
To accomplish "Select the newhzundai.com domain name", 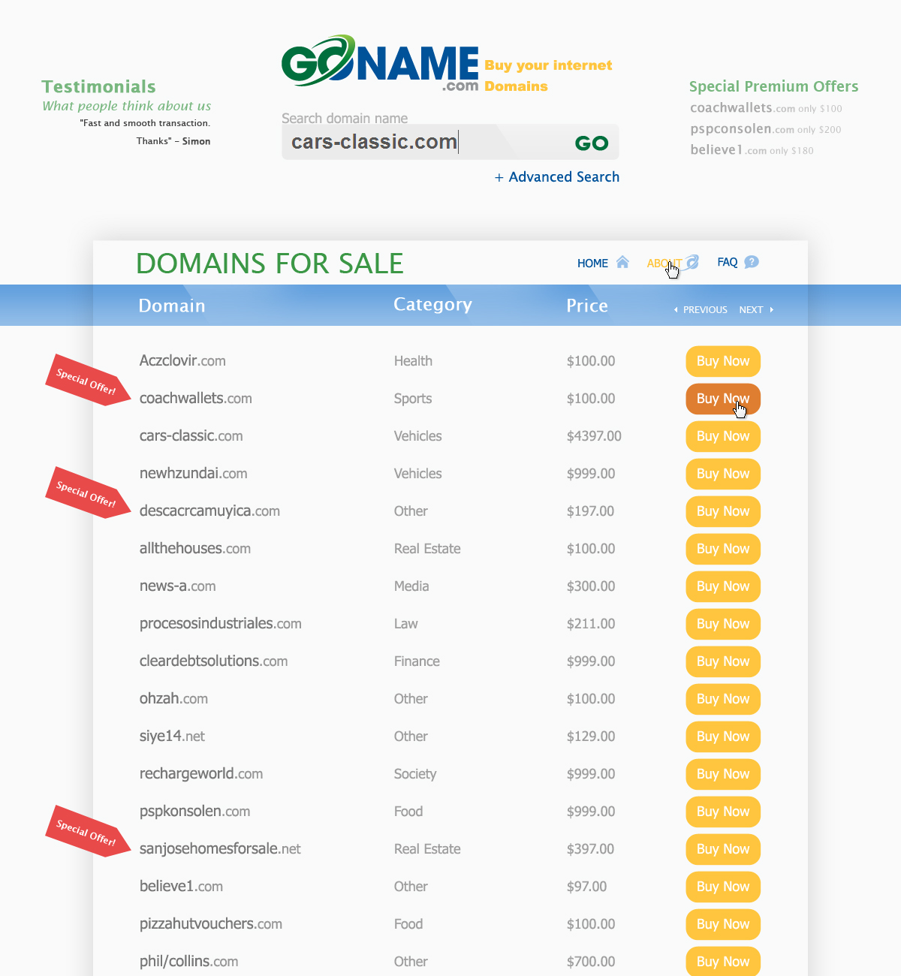I will (x=194, y=474).
